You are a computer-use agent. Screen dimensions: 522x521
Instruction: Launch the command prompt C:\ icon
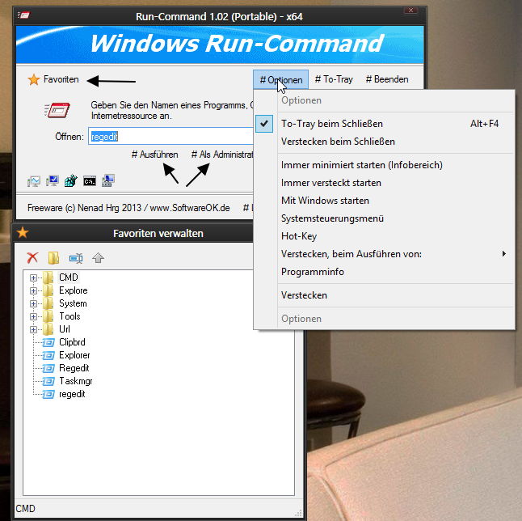pyautogui.click(x=90, y=181)
